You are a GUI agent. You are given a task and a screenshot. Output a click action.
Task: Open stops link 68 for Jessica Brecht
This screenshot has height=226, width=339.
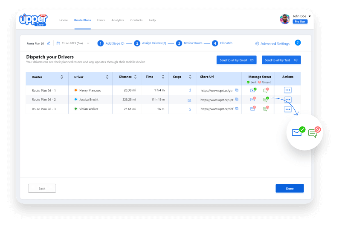(x=189, y=100)
